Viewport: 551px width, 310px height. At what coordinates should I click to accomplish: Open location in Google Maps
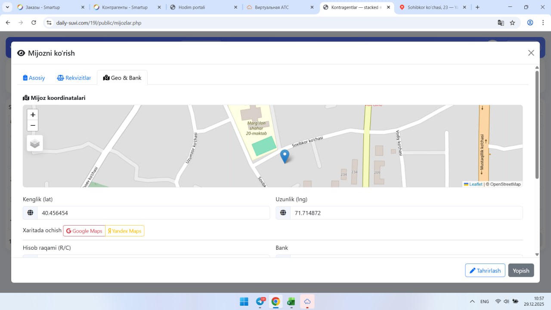(x=84, y=231)
